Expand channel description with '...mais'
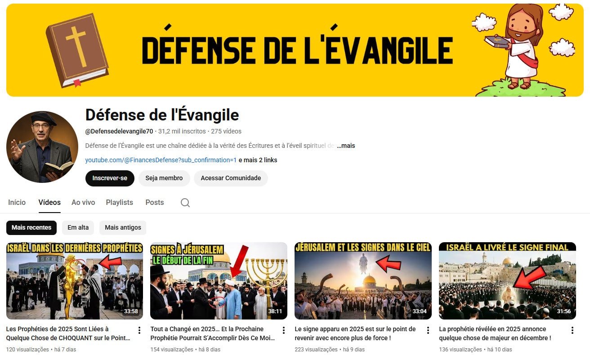Viewport: 590px width, 355px height. click(346, 146)
